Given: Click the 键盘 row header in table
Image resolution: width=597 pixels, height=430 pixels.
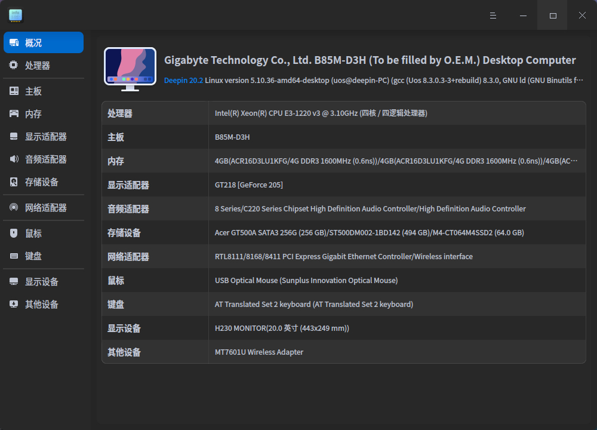Looking at the screenshot, I should (x=116, y=305).
